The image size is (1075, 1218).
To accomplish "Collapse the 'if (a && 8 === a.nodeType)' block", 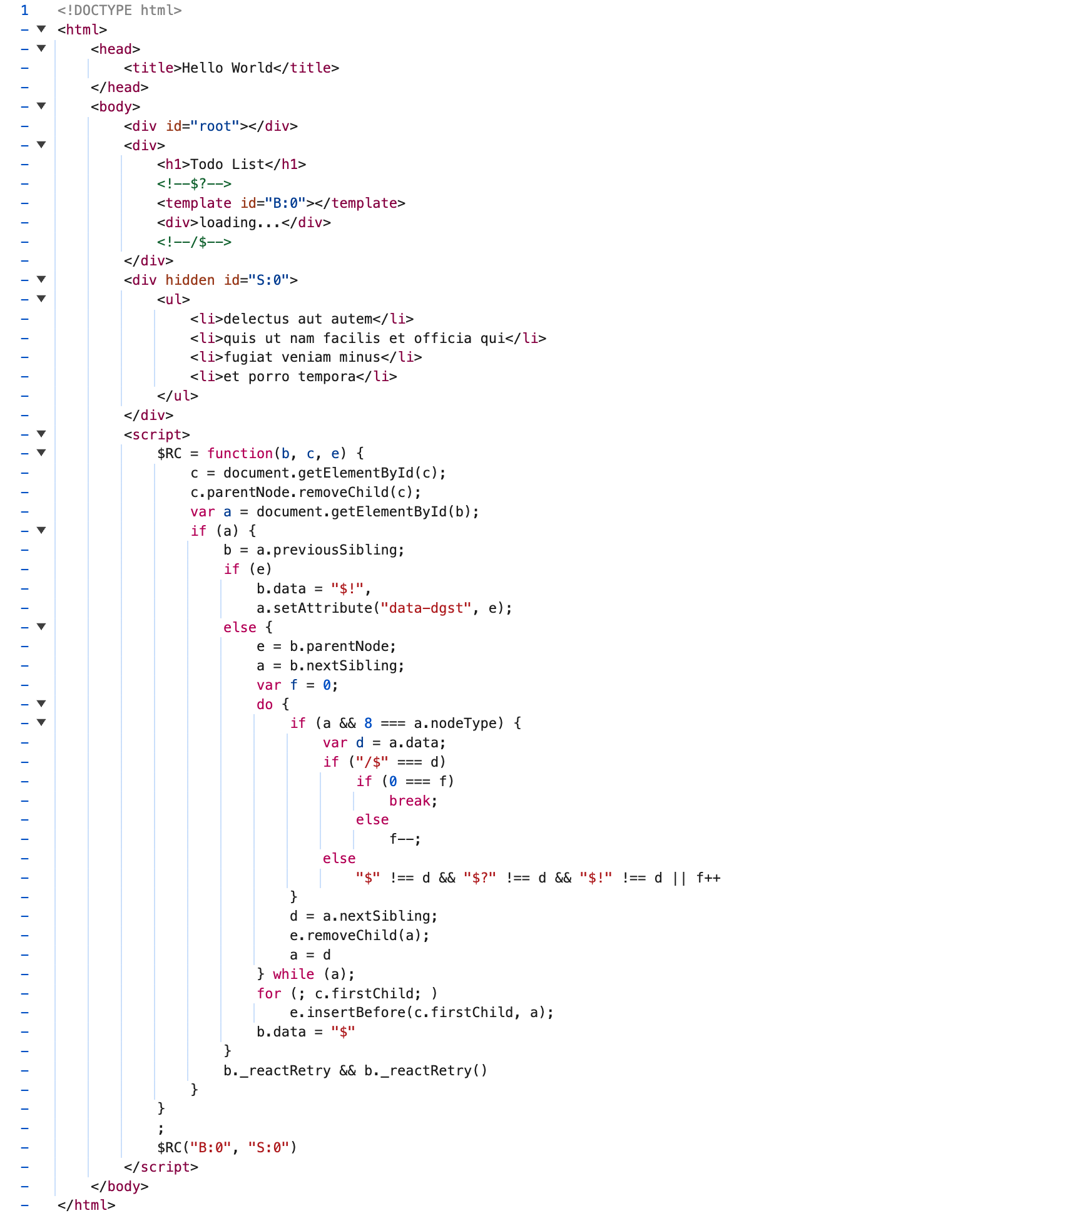I will (x=41, y=723).
